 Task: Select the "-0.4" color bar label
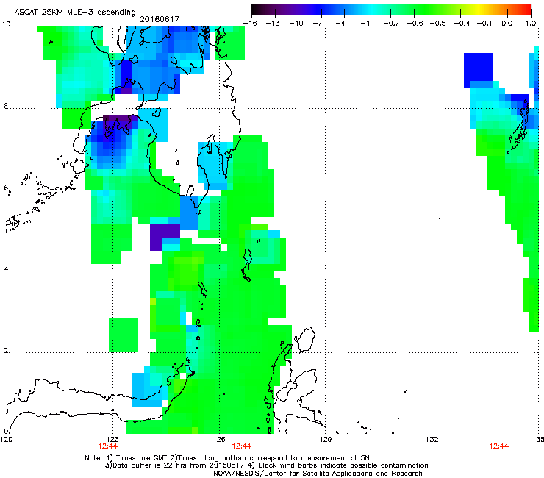pos(462,24)
